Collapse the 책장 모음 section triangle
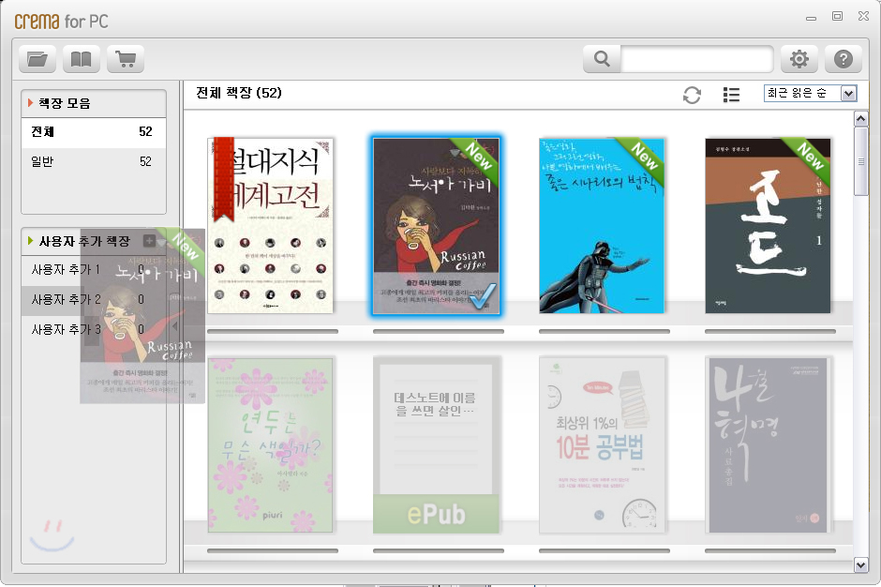The height and width of the screenshot is (587, 881). [x=30, y=103]
